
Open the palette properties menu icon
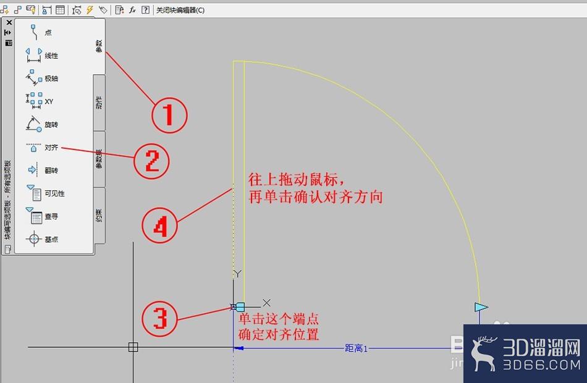pos(8,43)
